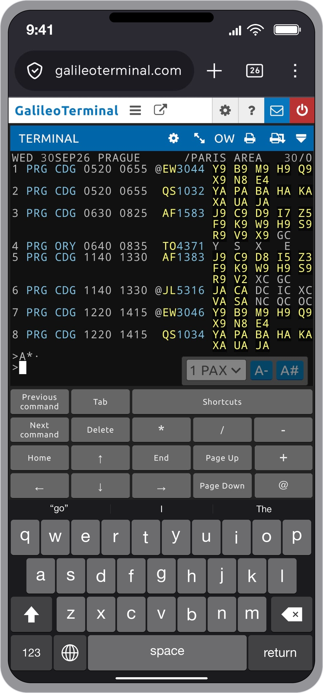Viewport: 323px width, 693px height.
Task: Click flight QS1034 in line 8
Action: [183, 335]
